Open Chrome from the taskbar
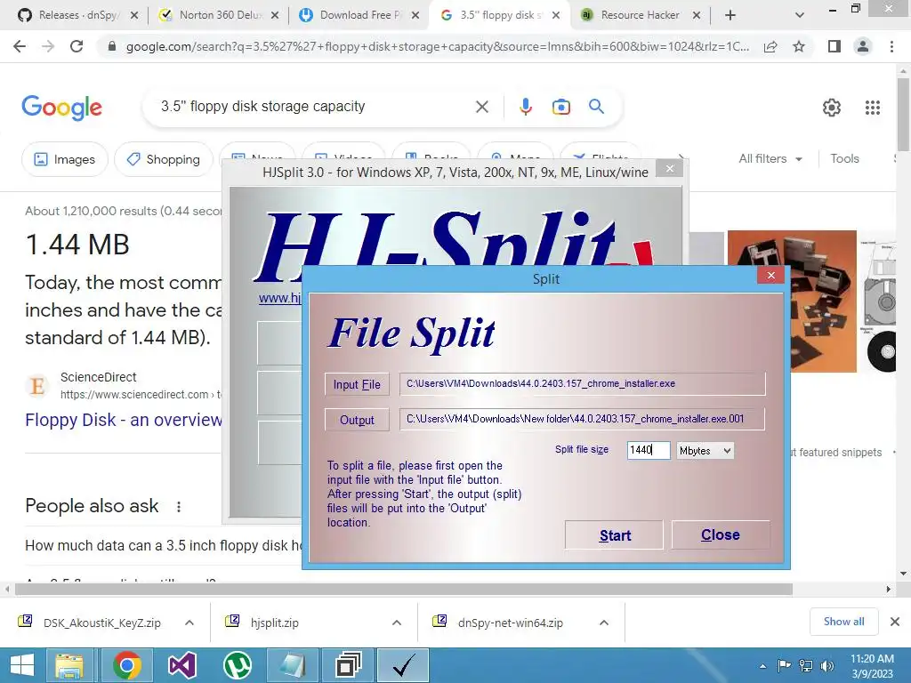Image resolution: width=911 pixels, height=683 pixels. point(127,665)
